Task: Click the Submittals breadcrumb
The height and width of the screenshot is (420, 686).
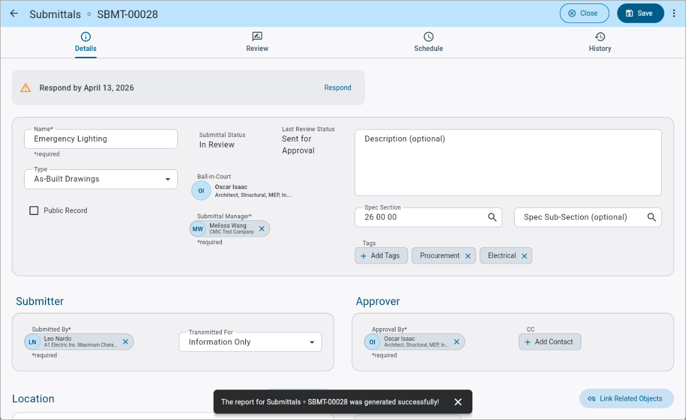Action: pos(55,15)
